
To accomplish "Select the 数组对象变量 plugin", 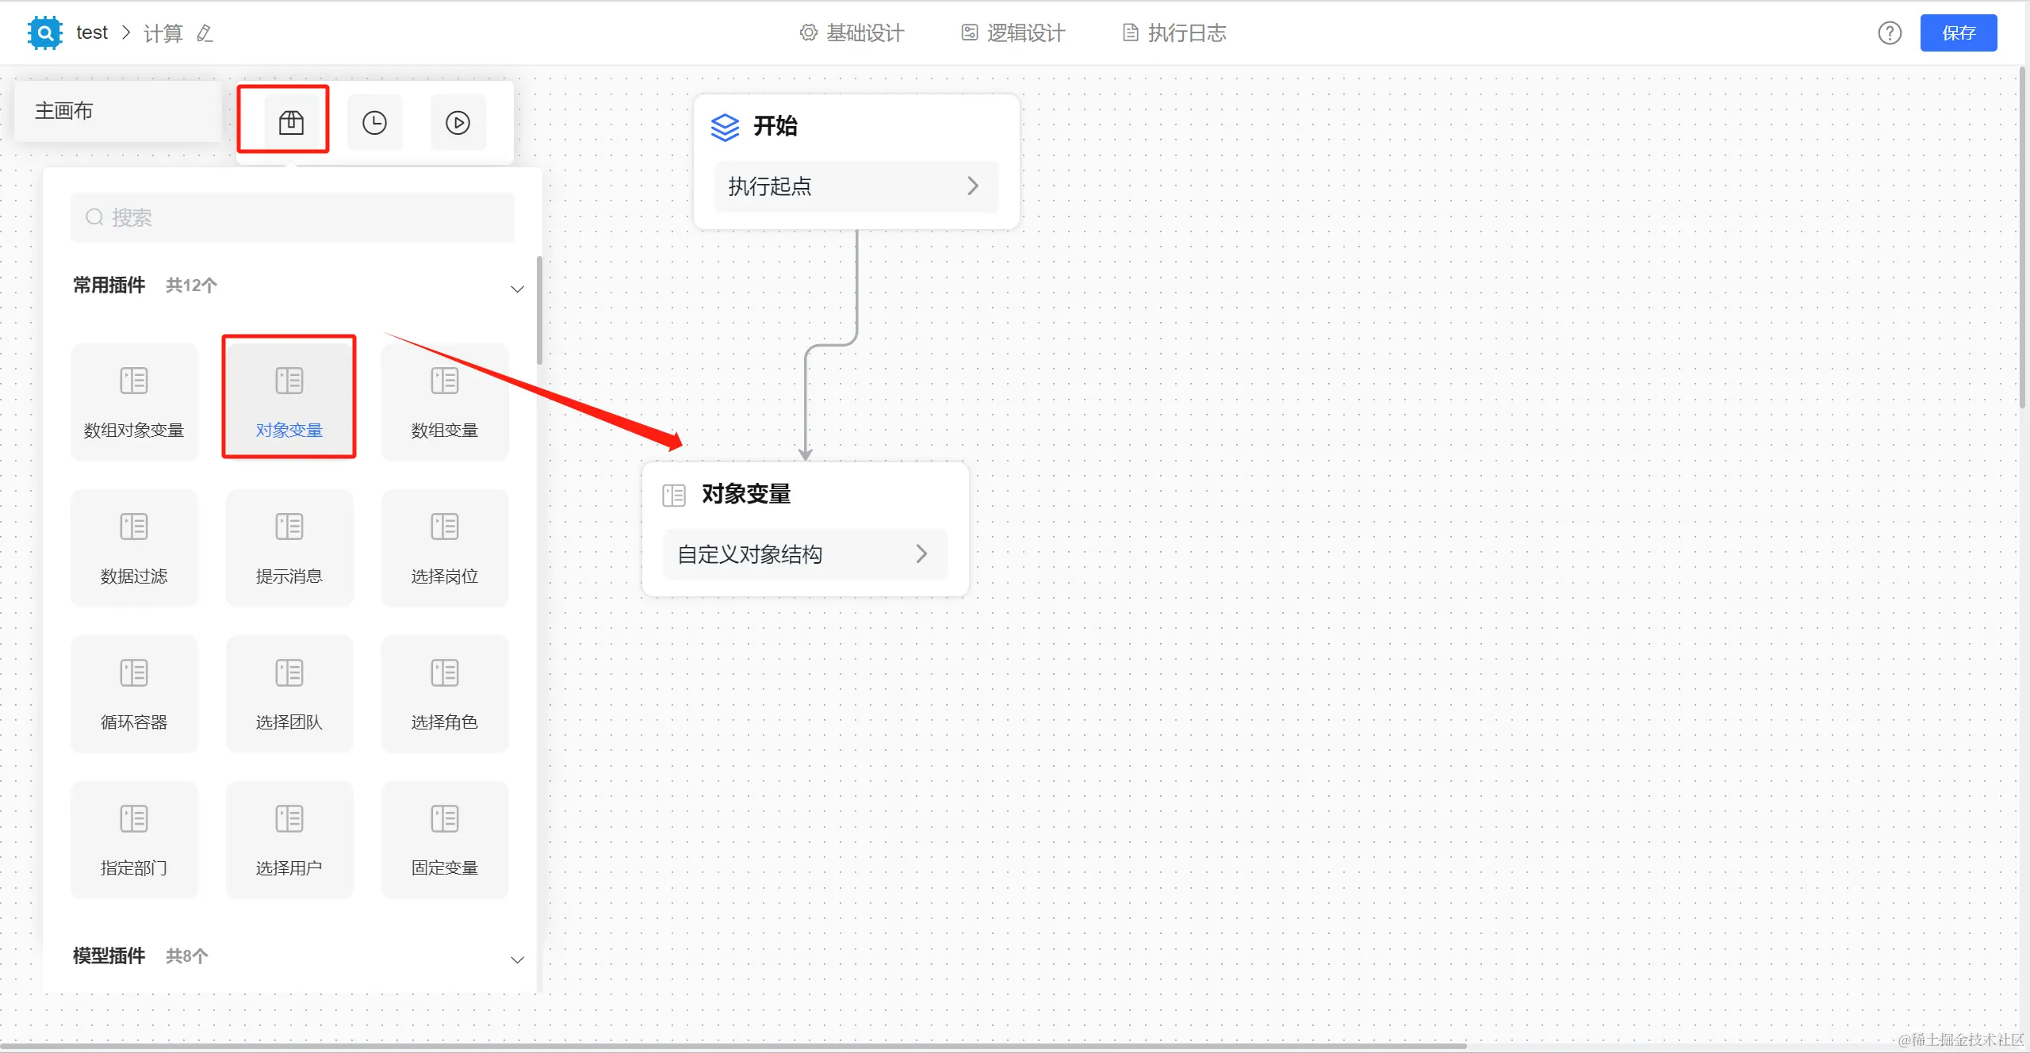I will coord(134,401).
